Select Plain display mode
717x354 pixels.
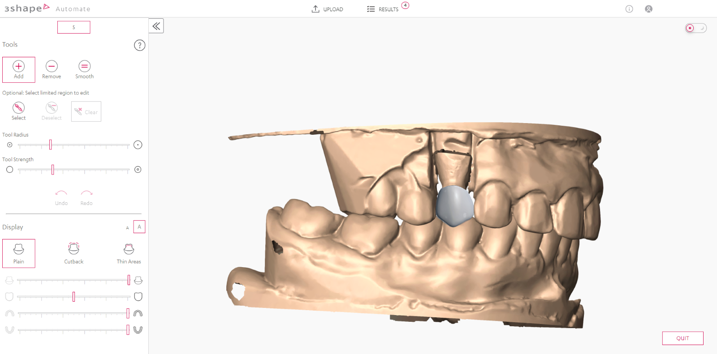tap(18, 253)
